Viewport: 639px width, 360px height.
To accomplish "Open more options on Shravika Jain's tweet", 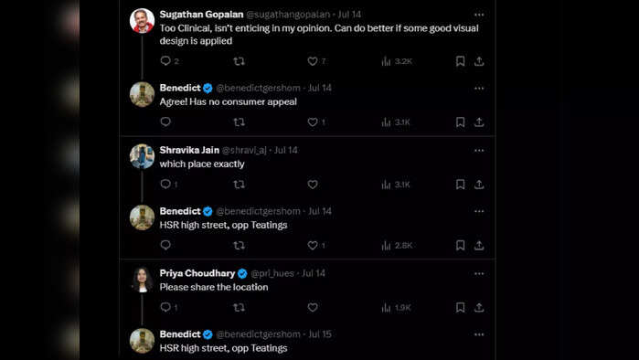I will (479, 150).
